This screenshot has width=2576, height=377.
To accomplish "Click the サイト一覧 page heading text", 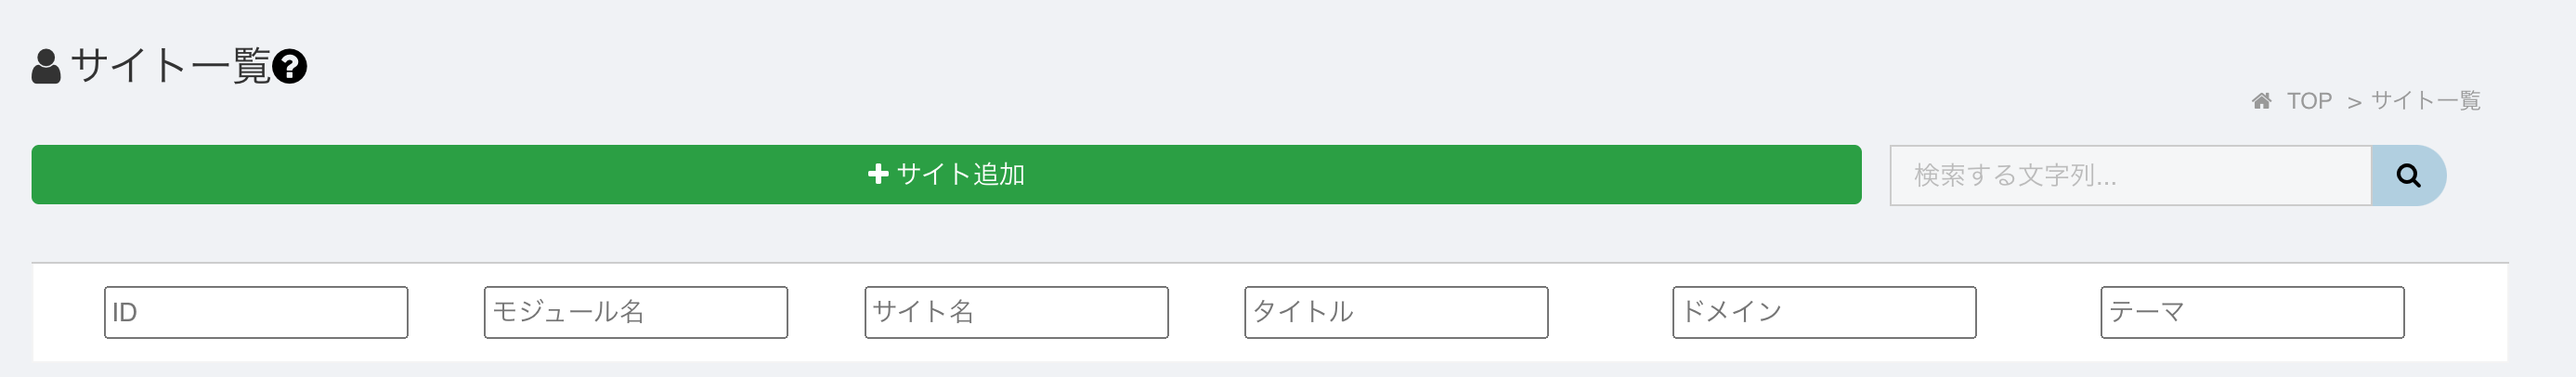I will click(x=171, y=67).
